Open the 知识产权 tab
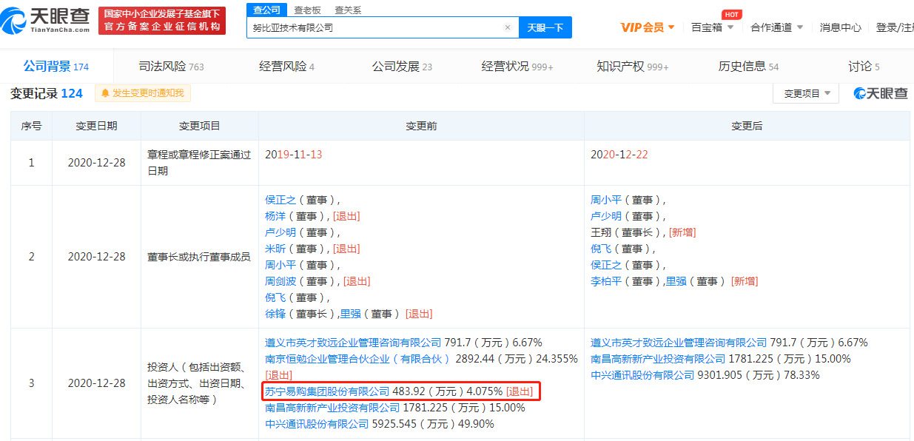Screen dimensions: 914x441 point(633,67)
